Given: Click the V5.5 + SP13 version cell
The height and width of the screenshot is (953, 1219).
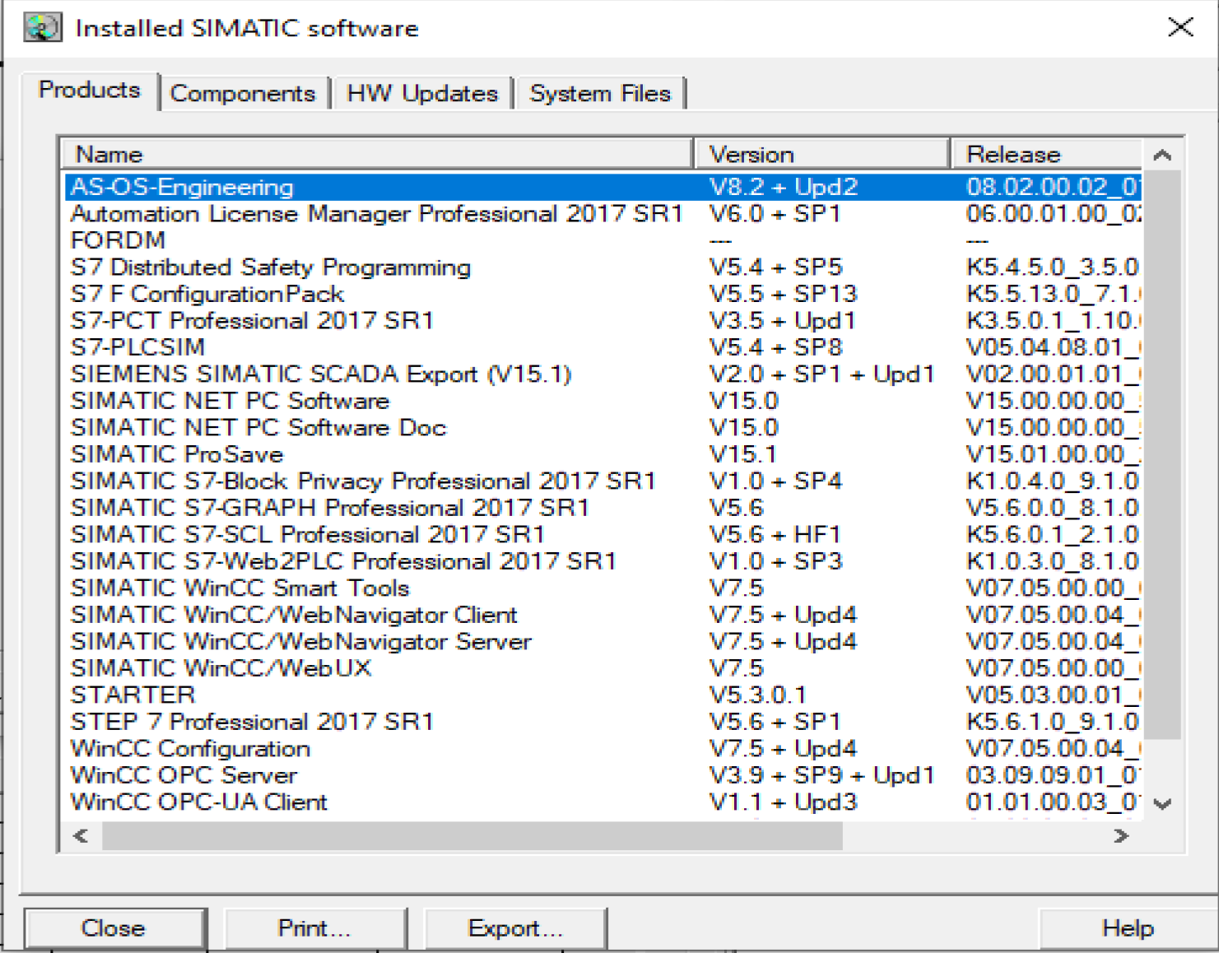Looking at the screenshot, I should point(783,294).
